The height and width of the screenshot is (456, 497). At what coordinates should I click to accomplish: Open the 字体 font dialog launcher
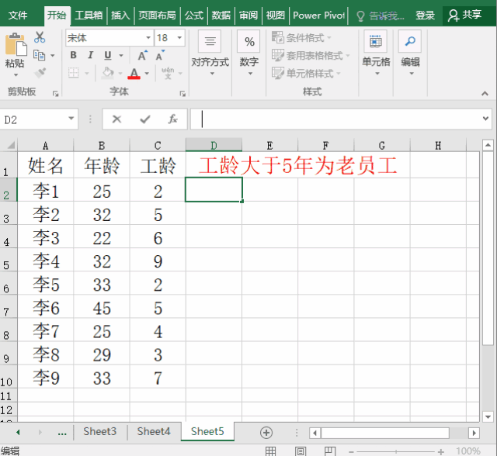(x=182, y=94)
